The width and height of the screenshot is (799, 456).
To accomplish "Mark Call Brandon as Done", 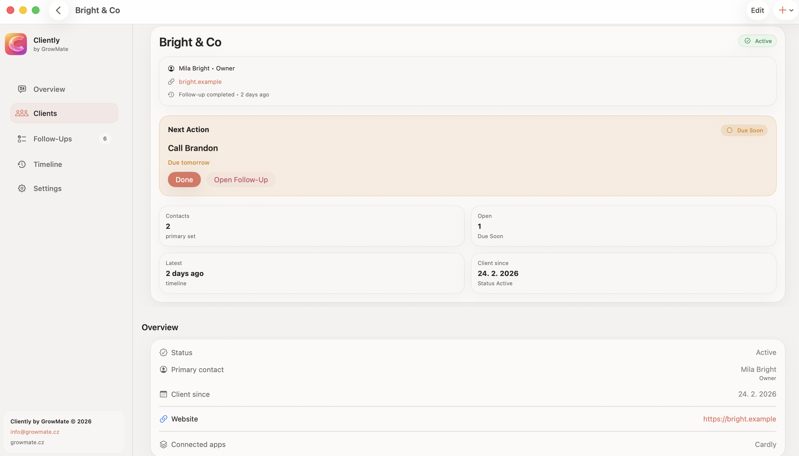I will (184, 179).
